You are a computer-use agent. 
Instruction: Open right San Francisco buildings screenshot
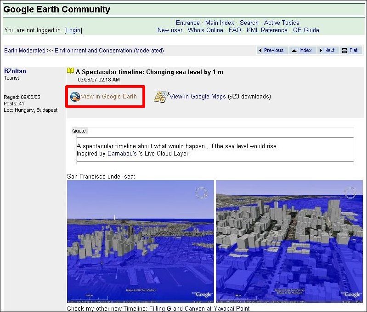pos(289,242)
